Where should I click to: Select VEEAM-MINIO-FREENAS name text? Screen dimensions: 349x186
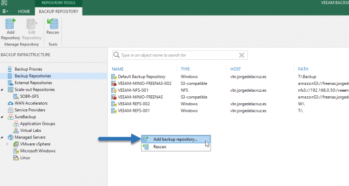[140, 97]
